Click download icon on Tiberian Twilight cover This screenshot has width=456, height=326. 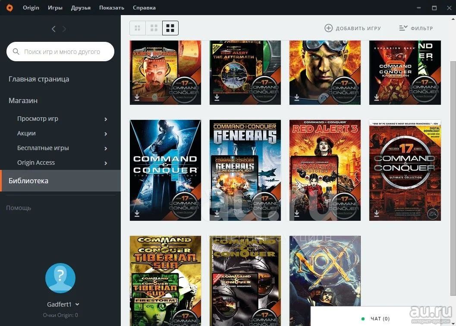137,213
